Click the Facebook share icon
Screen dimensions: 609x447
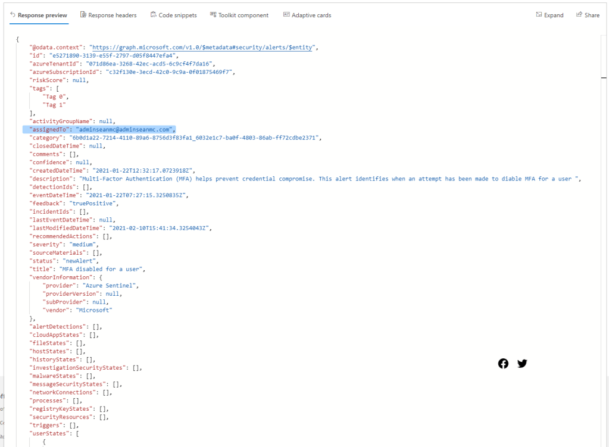pos(503,364)
